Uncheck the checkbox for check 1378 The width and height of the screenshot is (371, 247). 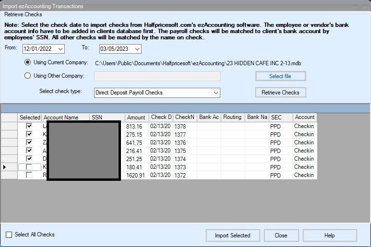click(x=29, y=126)
